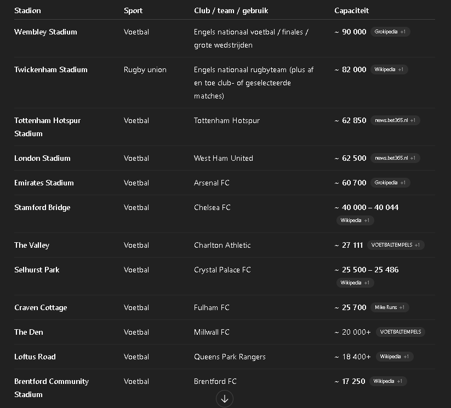Click the Rugby union sport cell

coord(145,69)
